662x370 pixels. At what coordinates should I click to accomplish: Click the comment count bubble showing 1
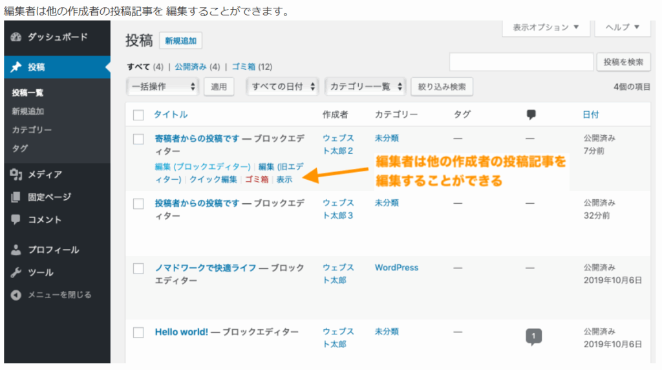coord(533,337)
